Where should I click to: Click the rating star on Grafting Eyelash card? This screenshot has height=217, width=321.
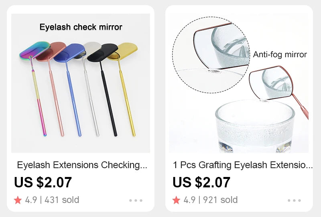pos(176,200)
